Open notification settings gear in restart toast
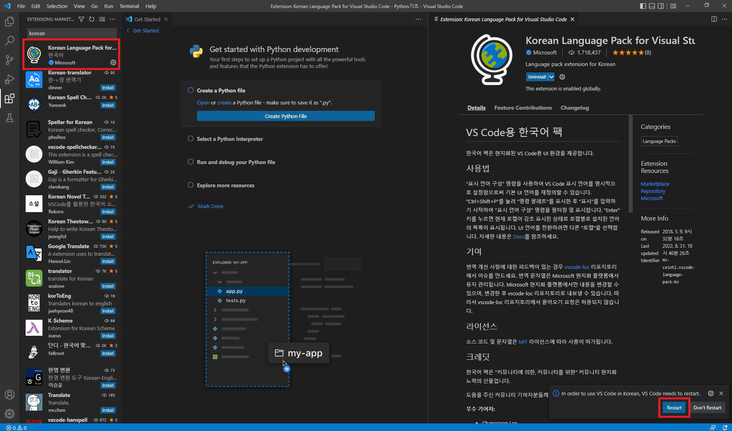Viewport: 732px width, 431px height. pos(711,393)
